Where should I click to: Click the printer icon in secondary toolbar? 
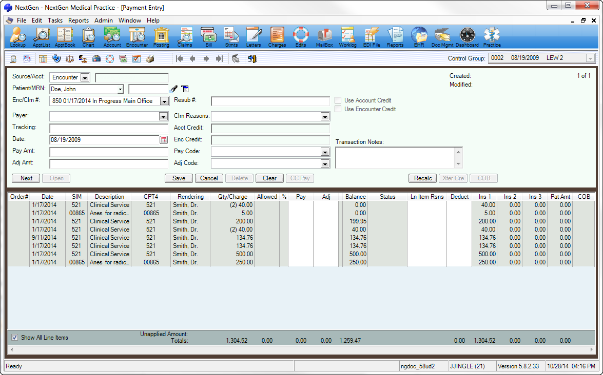click(x=150, y=59)
